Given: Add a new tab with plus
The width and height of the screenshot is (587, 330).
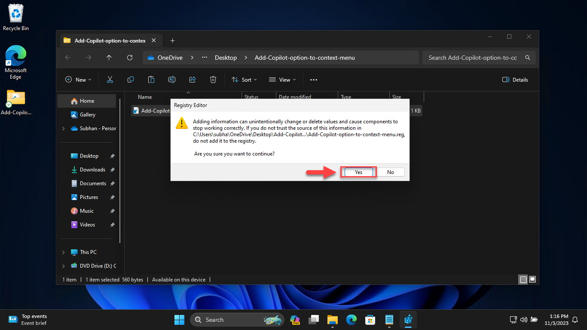Looking at the screenshot, I should [172, 40].
